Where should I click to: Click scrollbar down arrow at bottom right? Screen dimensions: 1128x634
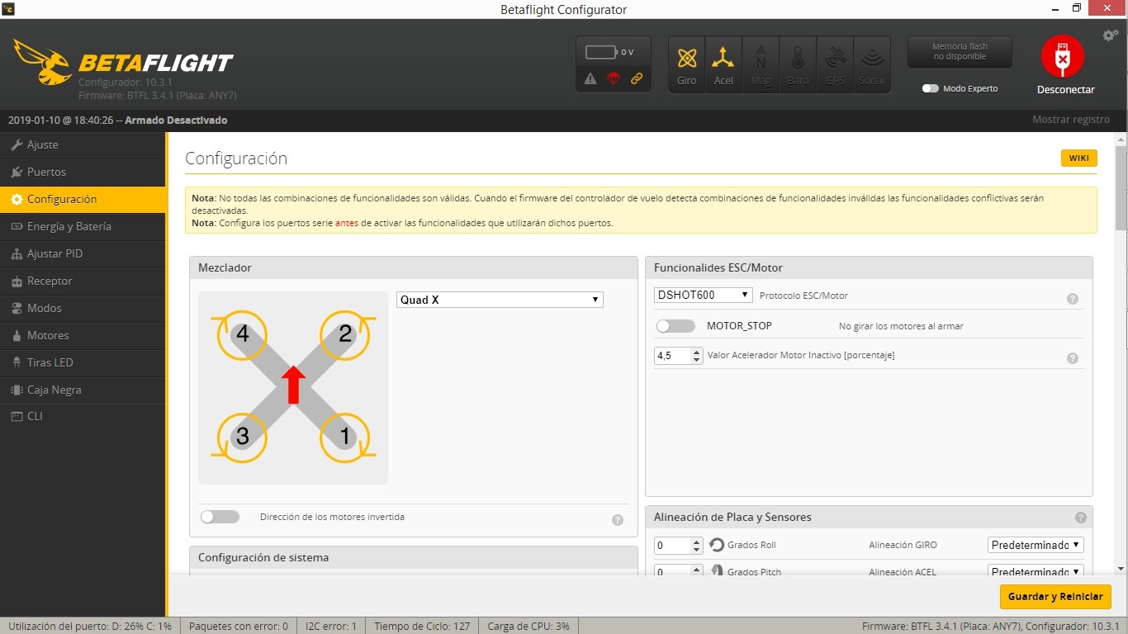(x=1121, y=569)
